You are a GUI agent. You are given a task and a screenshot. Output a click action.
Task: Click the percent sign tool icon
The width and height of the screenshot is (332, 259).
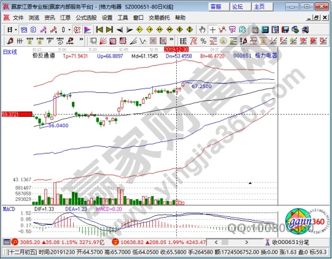click(203, 41)
